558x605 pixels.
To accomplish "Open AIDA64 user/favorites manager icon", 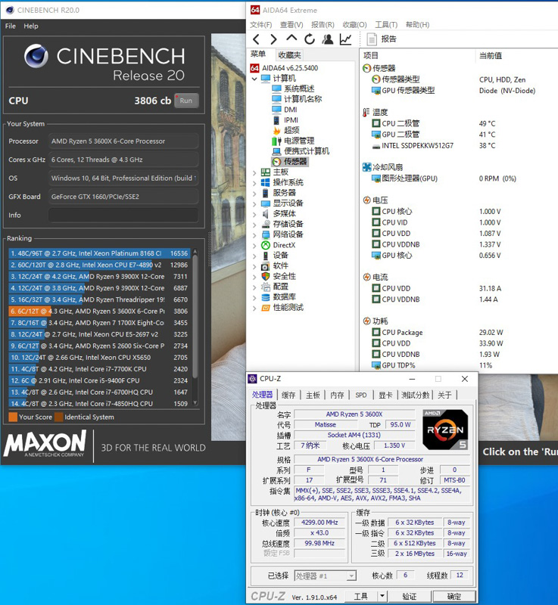I will click(x=328, y=39).
